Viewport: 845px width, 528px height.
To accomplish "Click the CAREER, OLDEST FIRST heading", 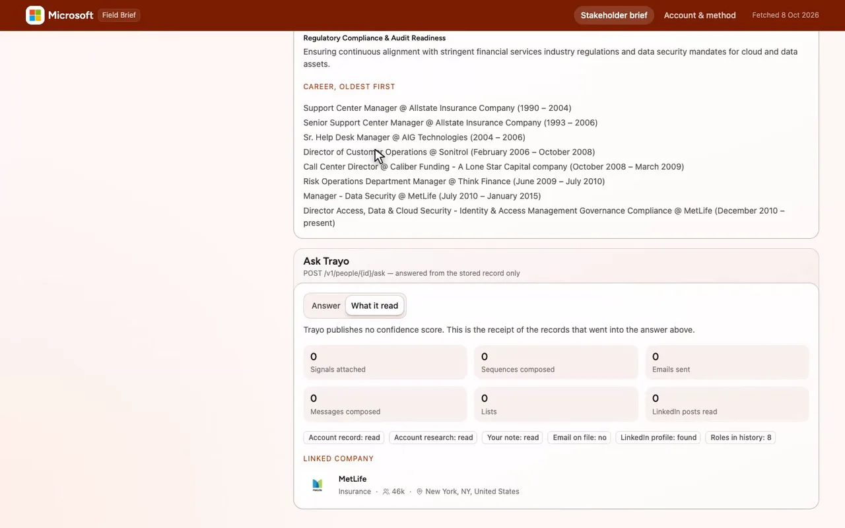I will pyautogui.click(x=349, y=86).
